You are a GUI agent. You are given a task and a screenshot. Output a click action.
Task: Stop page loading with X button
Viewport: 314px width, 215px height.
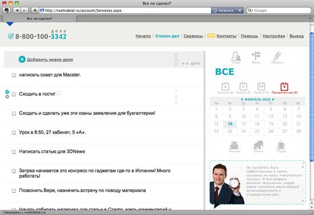click(x=240, y=10)
